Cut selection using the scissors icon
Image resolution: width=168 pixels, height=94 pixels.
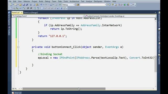(x=31, y=5)
